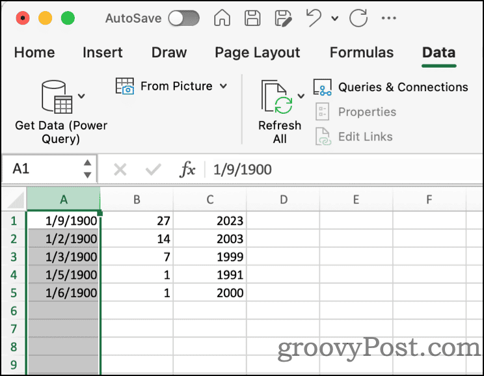
Task: Open the more options ellipsis menu
Action: click(388, 18)
